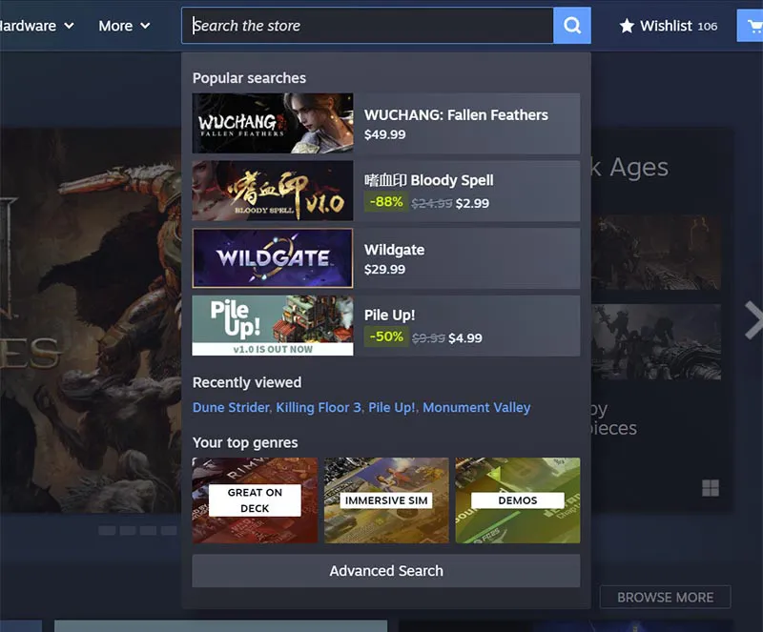The width and height of the screenshot is (763, 632).
Task: Click the Browse More button
Action: [x=665, y=597]
